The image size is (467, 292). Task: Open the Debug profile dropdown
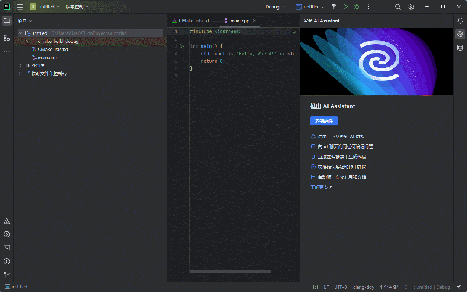(x=275, y=6)
